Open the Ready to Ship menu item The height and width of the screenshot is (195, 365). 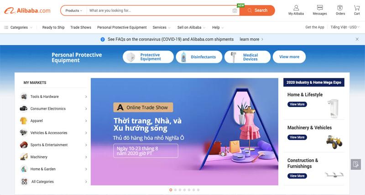[x=53, y=27]
